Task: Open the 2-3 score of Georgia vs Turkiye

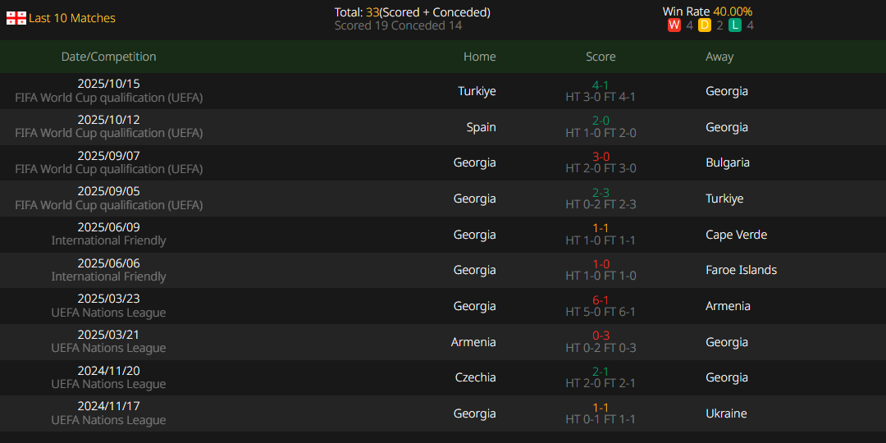Action: [601, 193]
